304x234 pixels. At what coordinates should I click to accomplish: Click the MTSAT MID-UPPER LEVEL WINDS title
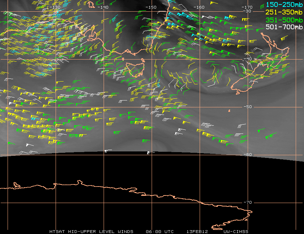(x=91, y=231)
